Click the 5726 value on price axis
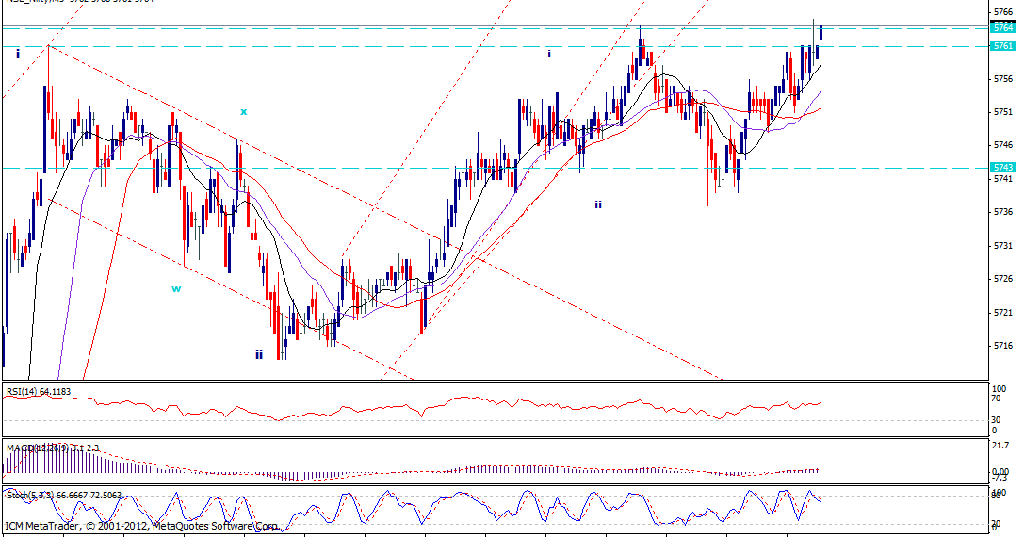Image resolution: width=1024 pixels, height=538 pixels. click(1002, 278)
